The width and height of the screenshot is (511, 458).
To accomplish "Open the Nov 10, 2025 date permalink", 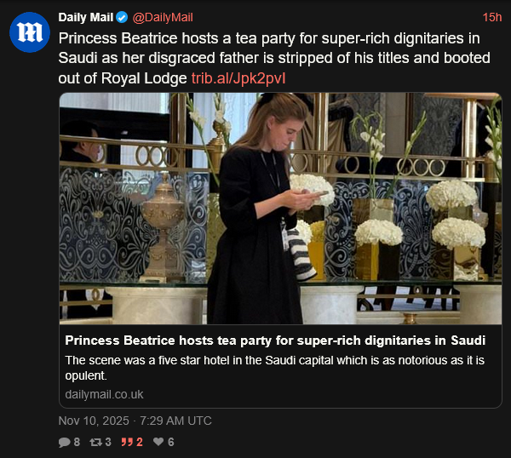I will [x=135, y=421].
